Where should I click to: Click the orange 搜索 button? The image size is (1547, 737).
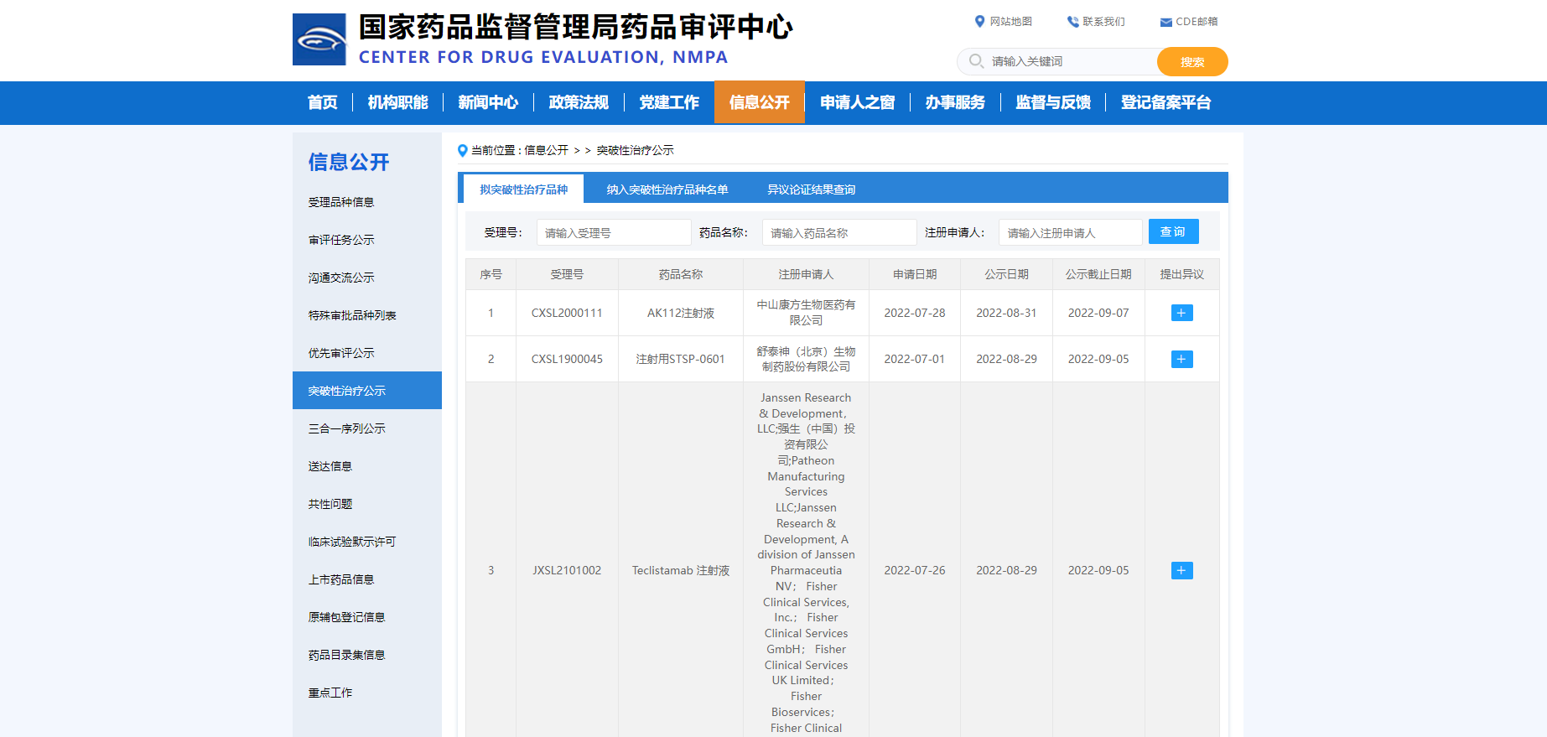point(1192,61)
